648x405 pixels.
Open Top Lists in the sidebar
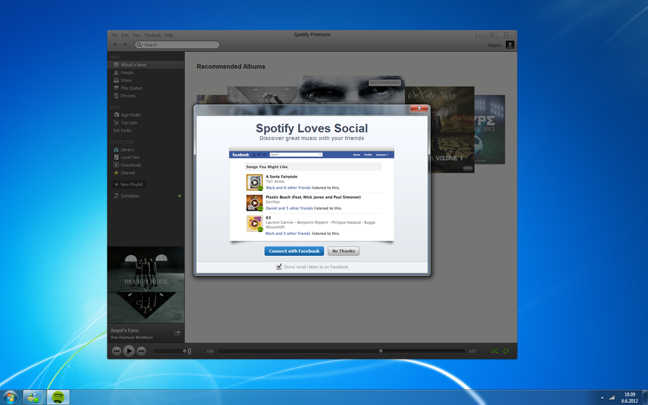pyautogui.click(x=146, y=123)
